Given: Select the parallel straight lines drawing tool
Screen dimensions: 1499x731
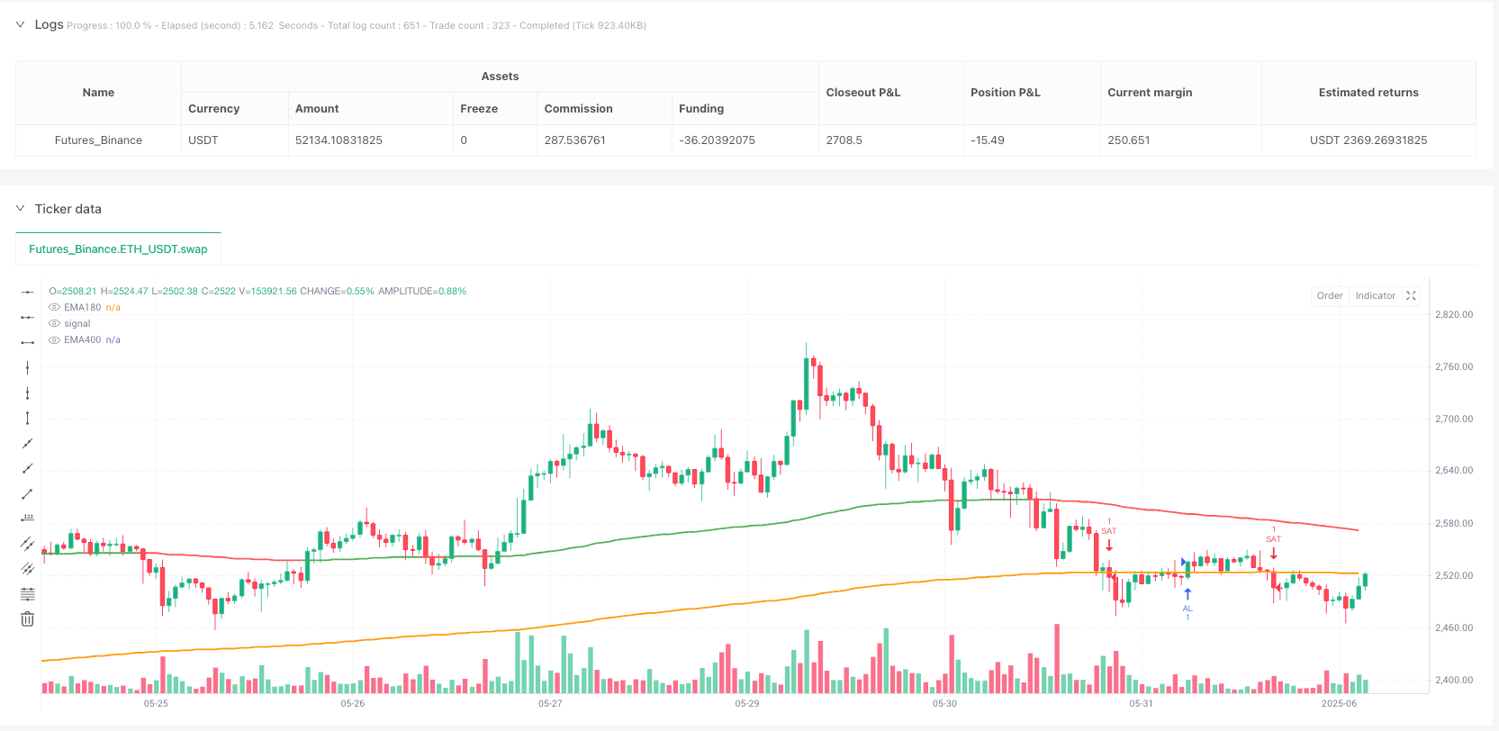Looking at the screenshot, I should (x=28, y=544).
